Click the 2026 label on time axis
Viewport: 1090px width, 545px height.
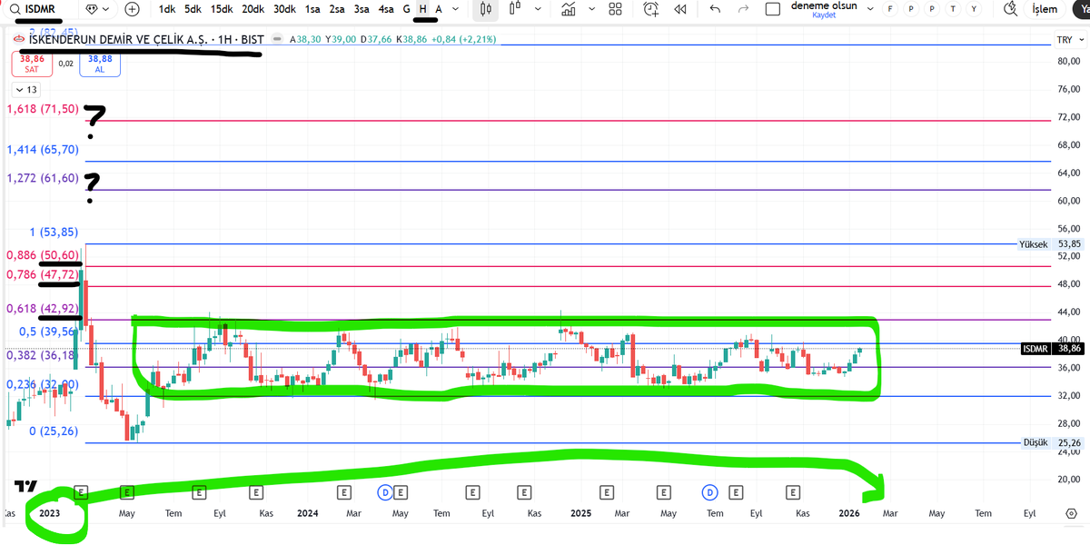tap(848, 513)
